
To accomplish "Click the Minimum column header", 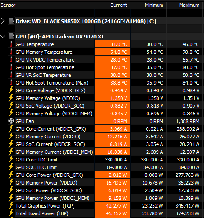I will click(x=148, y=5).
